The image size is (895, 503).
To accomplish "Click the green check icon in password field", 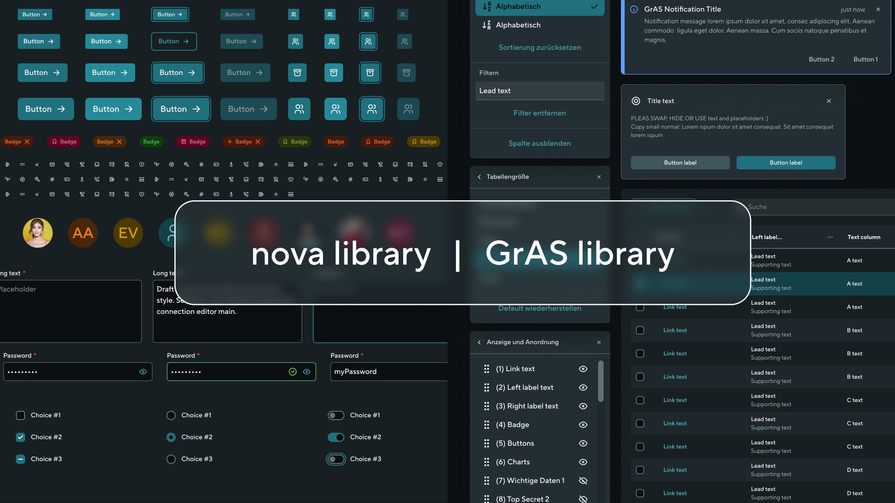I will (x=293, y=372).
